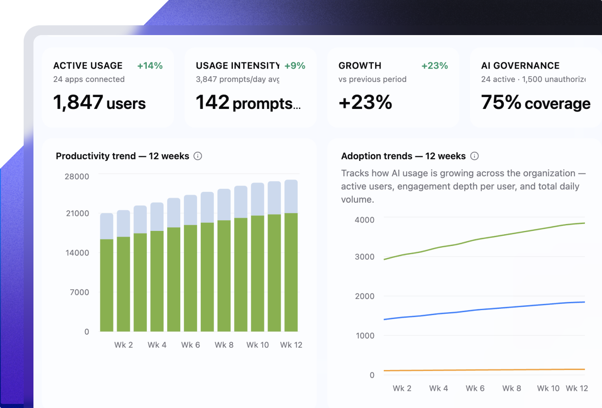Click the Wk 10 label under Adoption chart
This screenshot has width=602, height=408.
(548, 388)
